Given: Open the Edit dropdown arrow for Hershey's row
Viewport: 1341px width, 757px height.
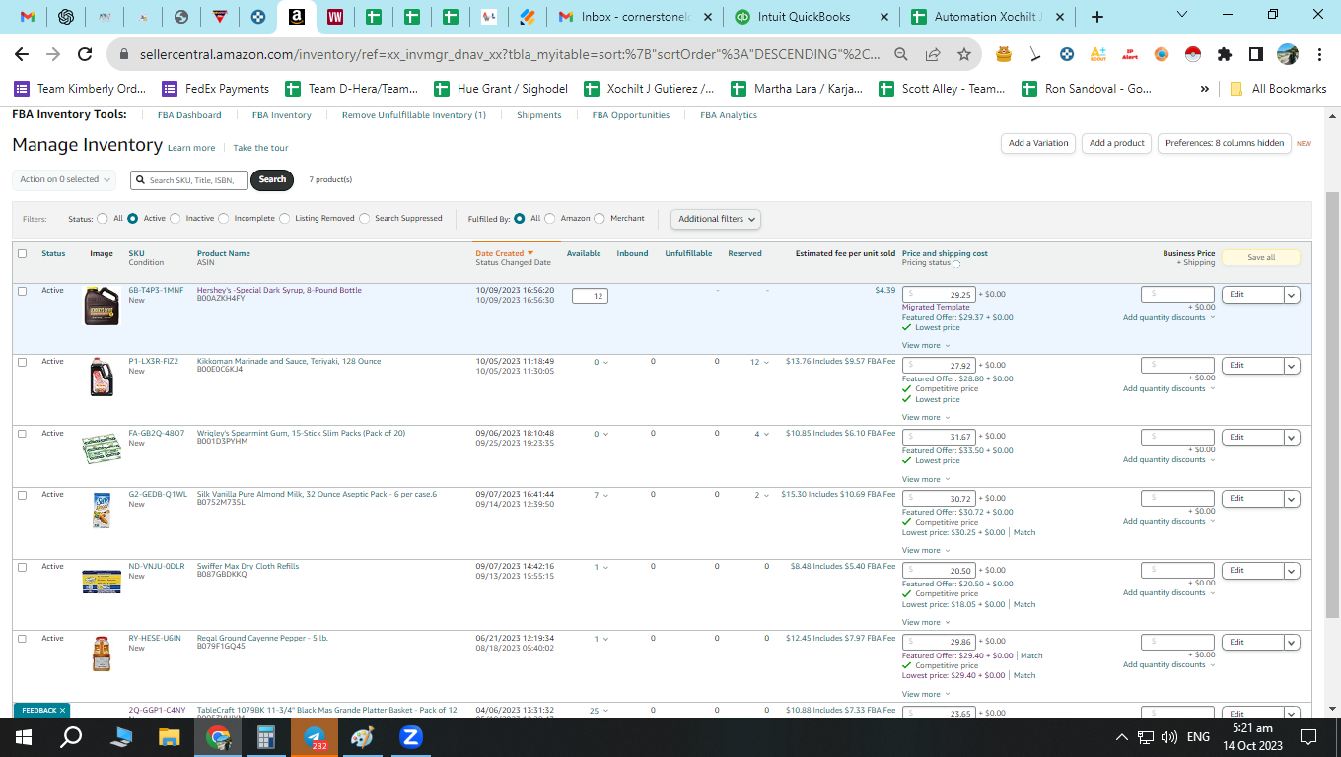Looking at the screenshot, I should tap(1292, 295).
